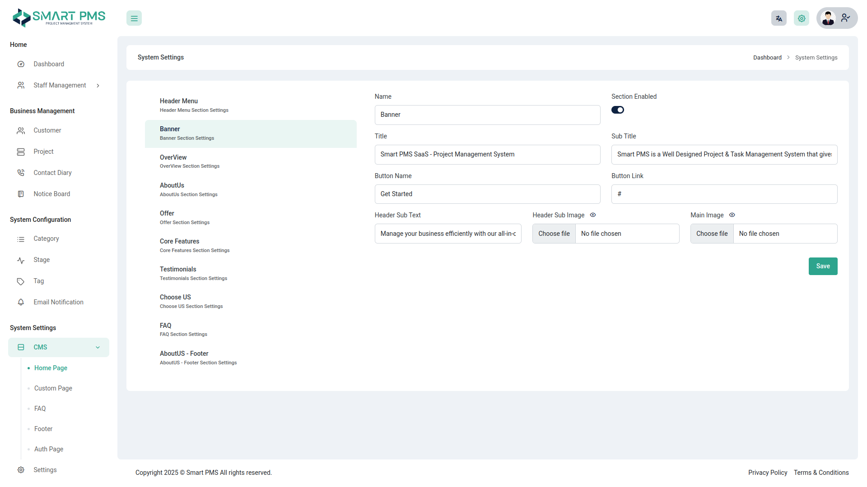Click the language translation icon in the header
The width and height of the screenshot is (867, 487).
coord(778,18)
